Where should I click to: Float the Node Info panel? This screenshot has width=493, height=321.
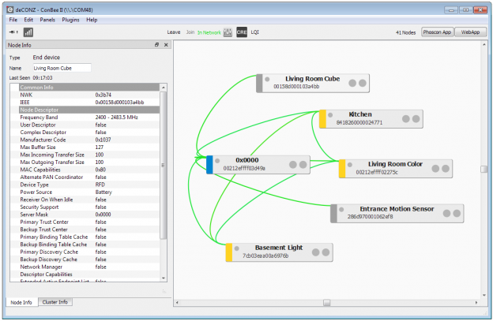(x=156, y=45)
